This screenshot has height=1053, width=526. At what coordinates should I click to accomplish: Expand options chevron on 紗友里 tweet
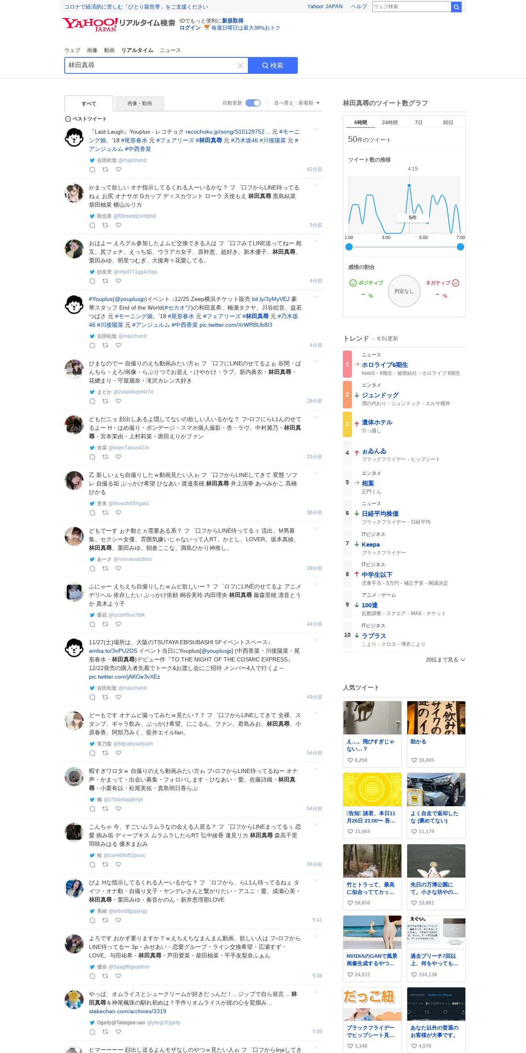click(316, 241)
